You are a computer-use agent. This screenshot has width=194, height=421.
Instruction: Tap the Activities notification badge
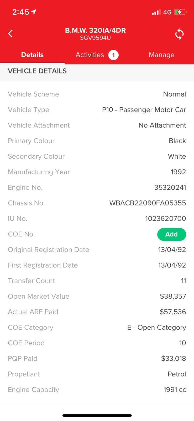click(113, 55)
